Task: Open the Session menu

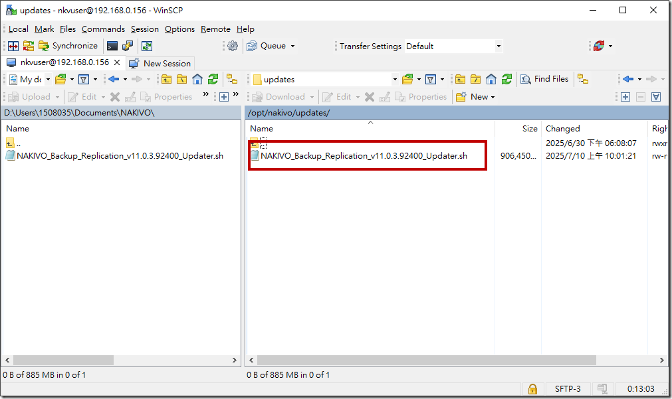Action: [145, 29]
